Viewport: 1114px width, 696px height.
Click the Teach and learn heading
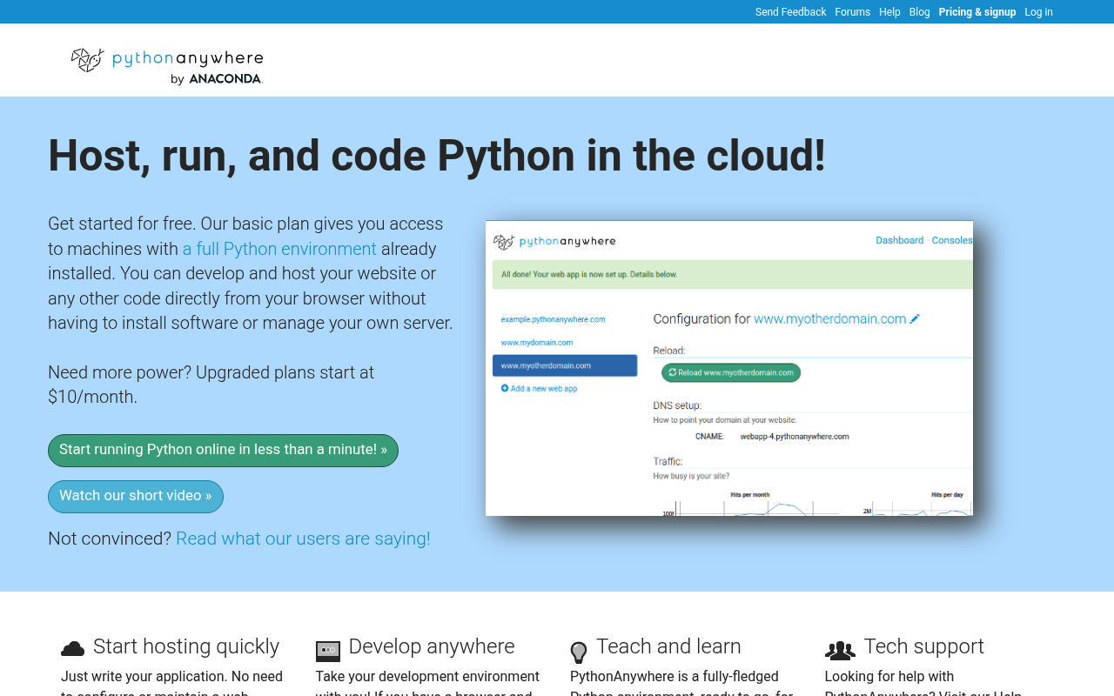click(668, 646)
